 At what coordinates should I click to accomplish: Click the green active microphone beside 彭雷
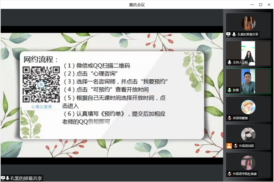[x=229, y=90]
